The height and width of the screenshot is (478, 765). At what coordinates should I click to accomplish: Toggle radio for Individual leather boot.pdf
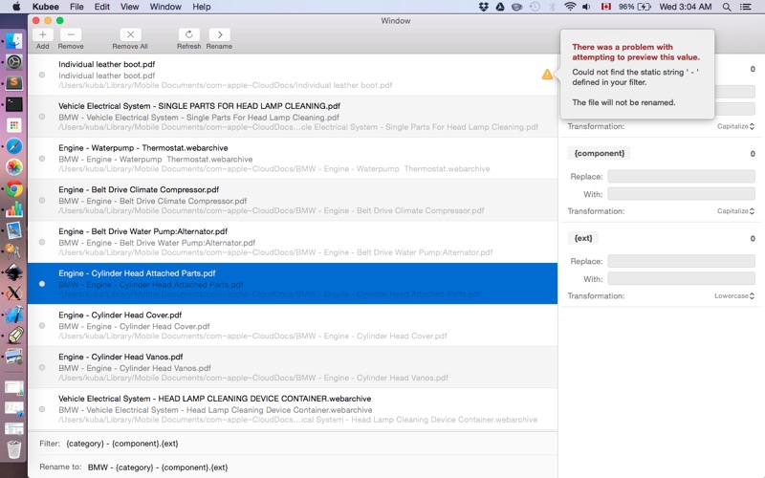click(x=42, y=75)
